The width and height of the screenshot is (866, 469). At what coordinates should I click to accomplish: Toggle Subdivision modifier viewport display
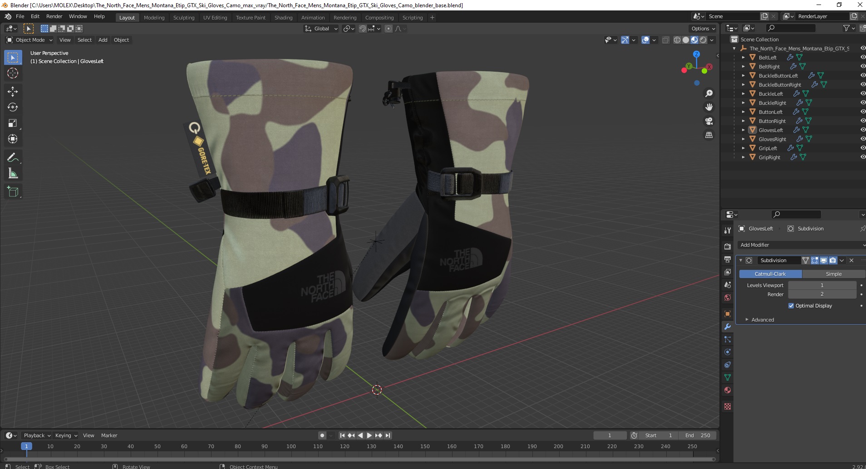point(824,260)
